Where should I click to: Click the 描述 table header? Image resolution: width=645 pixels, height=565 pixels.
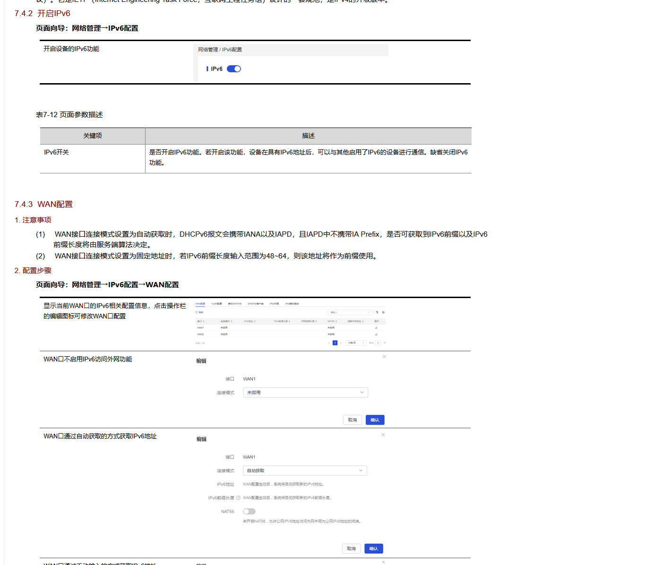click(x=308, y=136)
